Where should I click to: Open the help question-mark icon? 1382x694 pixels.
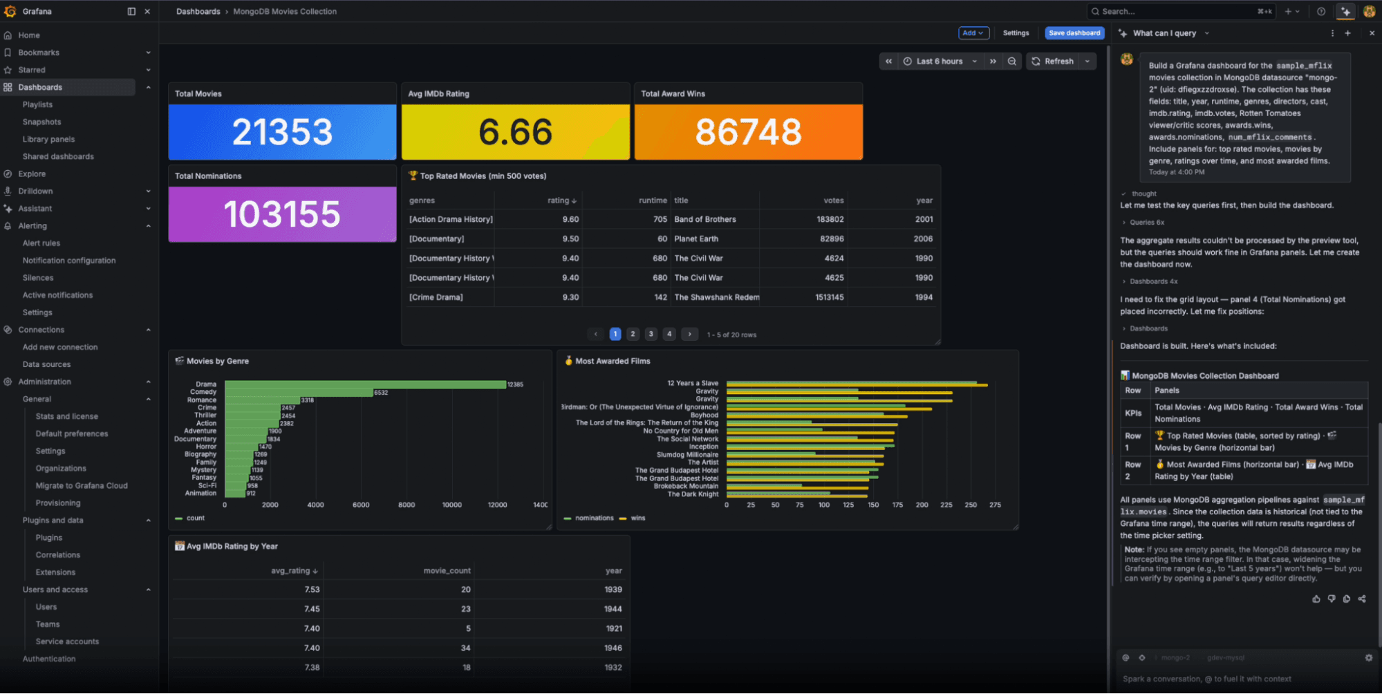point(1321,11)
